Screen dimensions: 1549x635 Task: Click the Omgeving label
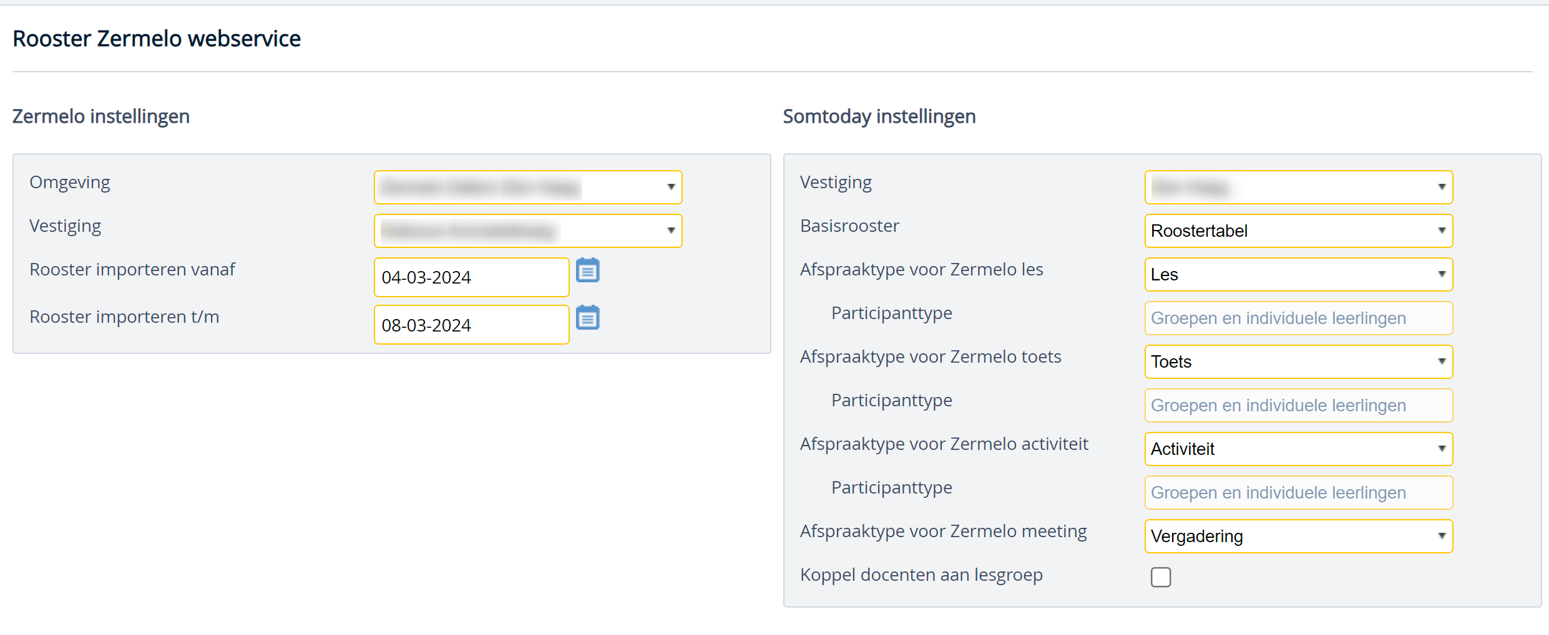tap(70, 183)
